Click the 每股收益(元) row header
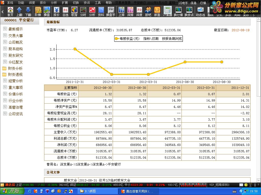This screenshot has height=195, width=261. [61, 94]
